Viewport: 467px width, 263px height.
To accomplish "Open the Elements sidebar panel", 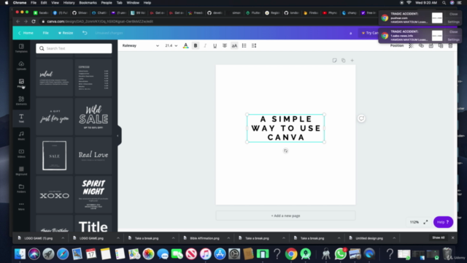I will point(21,101).
